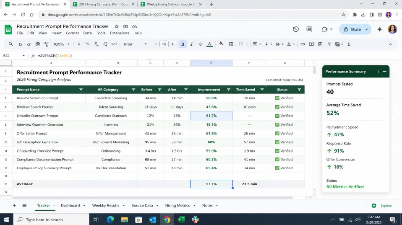Switch to the Weekly Results sheet tab
This screenshot has height=225, width=402.
click(x=106, y=205)
